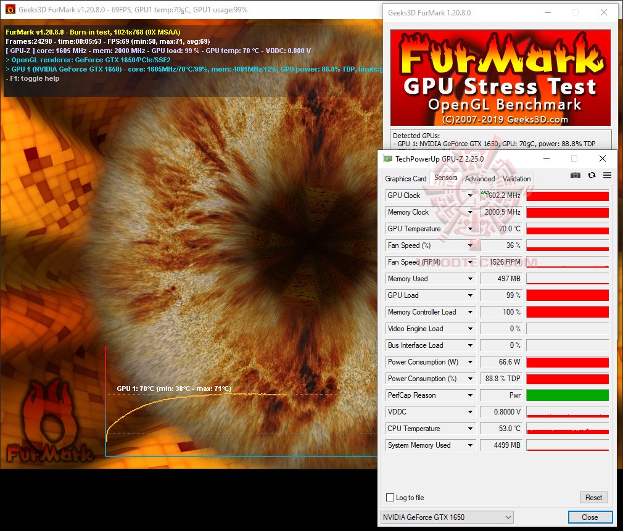Open the Fan Speed (RPM) sensor dropdown
Viewport: 623px width, 531px height.
470,262
